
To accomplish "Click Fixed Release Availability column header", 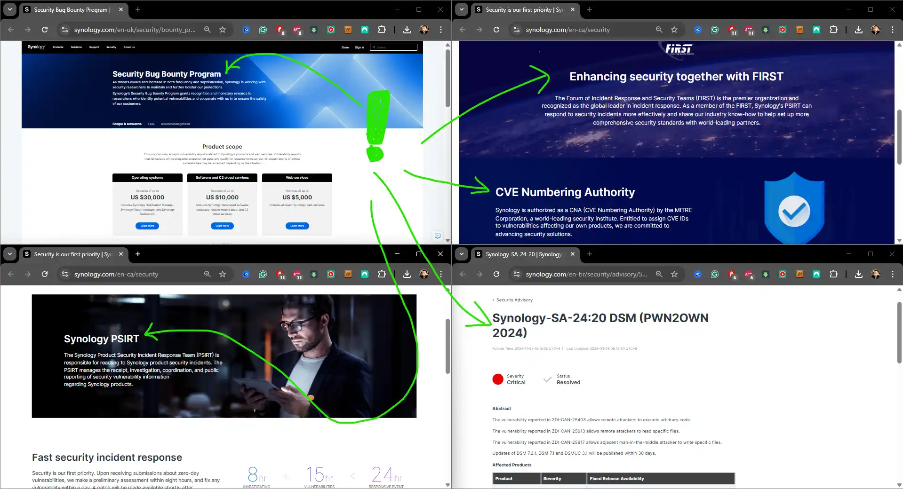I will (x=661, y=479).
